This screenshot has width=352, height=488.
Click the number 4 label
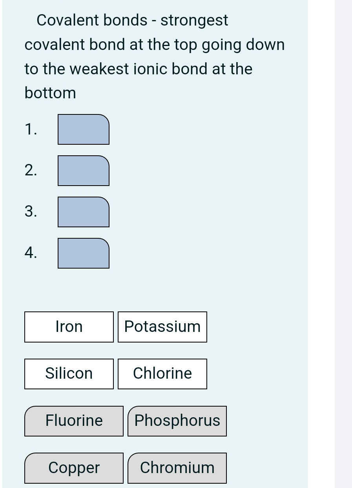tap(31, 253)
